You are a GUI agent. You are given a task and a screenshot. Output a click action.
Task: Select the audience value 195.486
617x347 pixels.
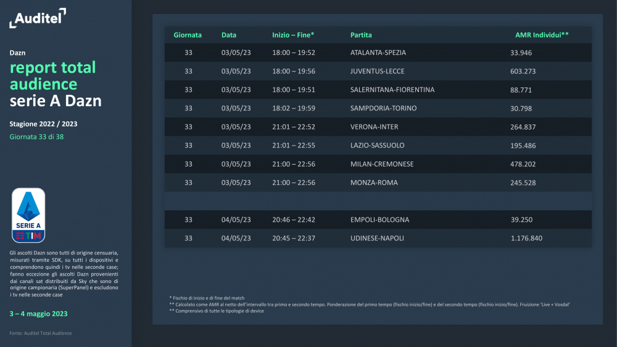523,145
